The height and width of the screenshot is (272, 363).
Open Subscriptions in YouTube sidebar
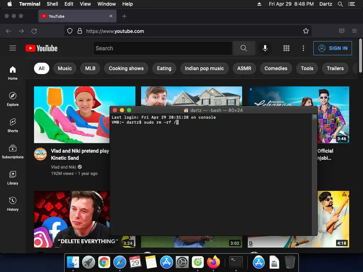pos(13,152)
